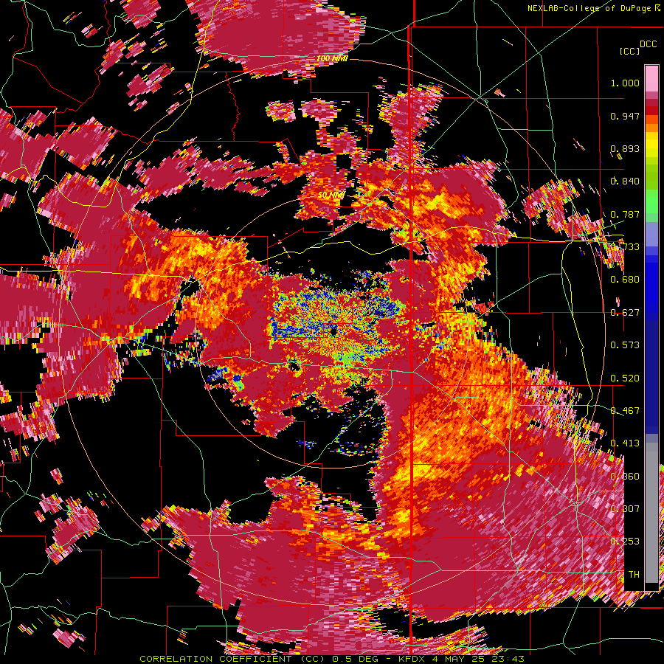Click the 0.627 legend value
The image size is (664, 664).
[625, 313]
